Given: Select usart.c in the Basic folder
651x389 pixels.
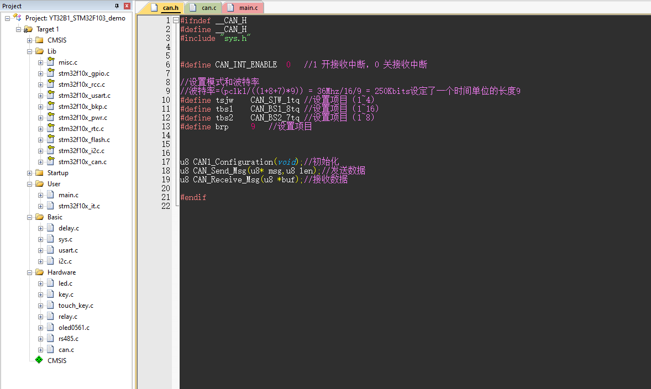Looking at the screenshot, I should 68,250.
